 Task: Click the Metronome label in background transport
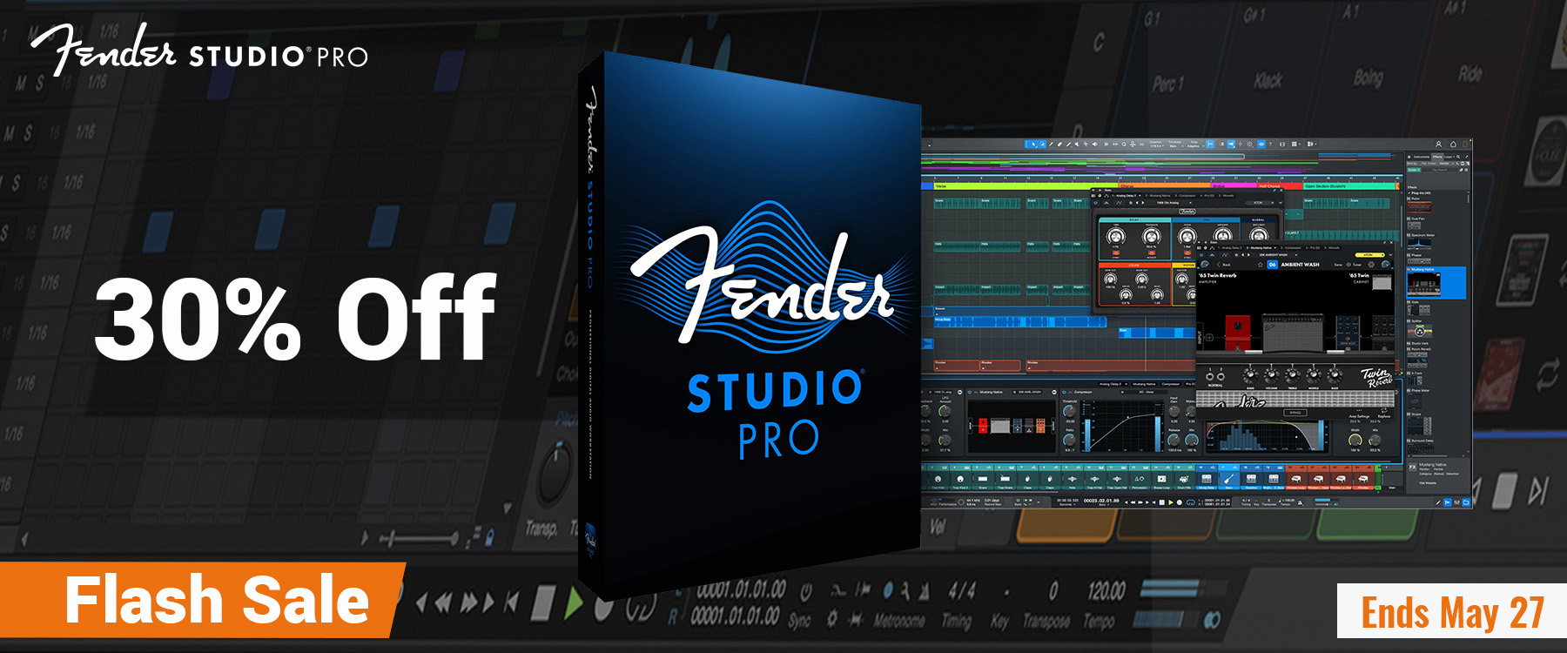click(x=899, y=621)
